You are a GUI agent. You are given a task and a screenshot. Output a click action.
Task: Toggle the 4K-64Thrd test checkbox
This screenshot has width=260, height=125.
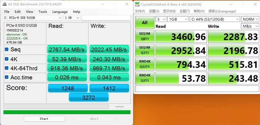6,68
